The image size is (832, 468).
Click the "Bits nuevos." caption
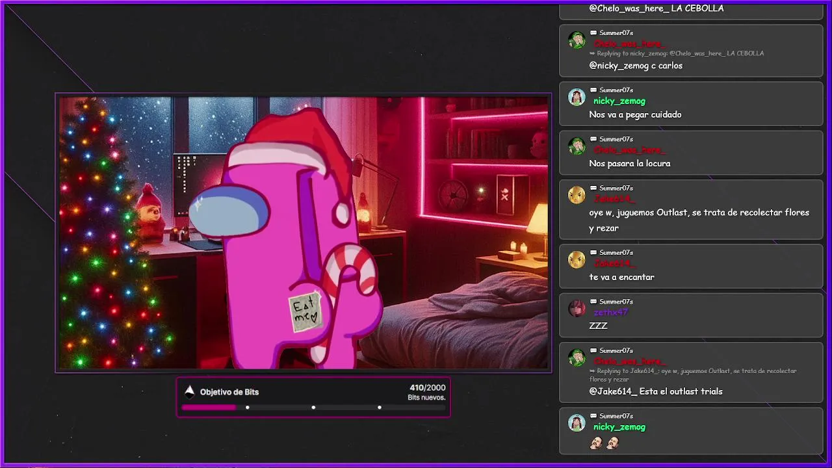pos(426,397)
